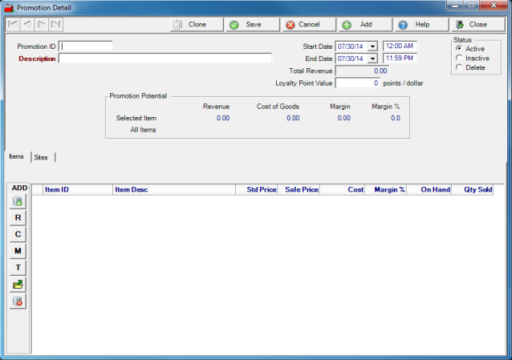Expand the End Date dropdown calendar
The image size is (512, 360).
(372, 59)
